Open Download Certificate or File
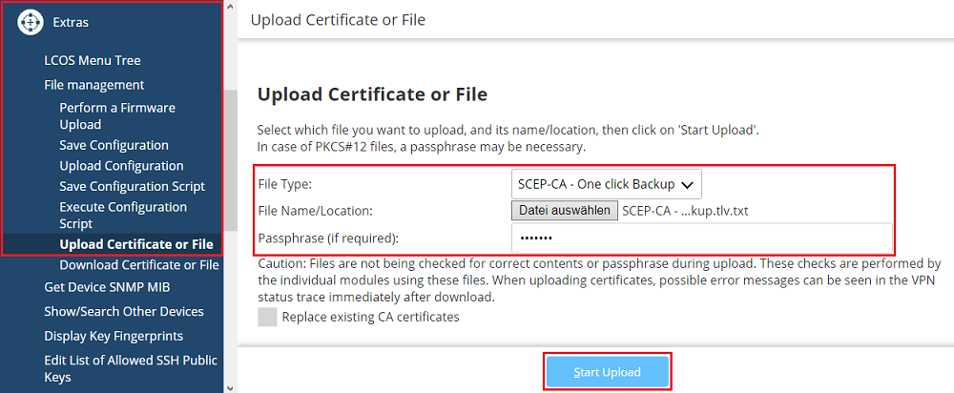 (138, 265)
